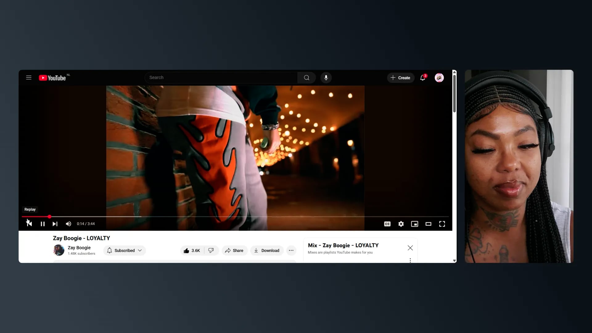This screenshot has width=592, height=333.
Task: Open more actions ellipsis menu
Action: [x=291, y=250]
